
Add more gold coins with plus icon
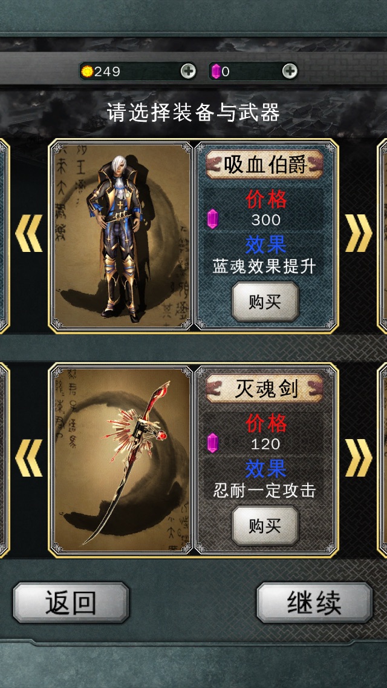pos(189,71)
